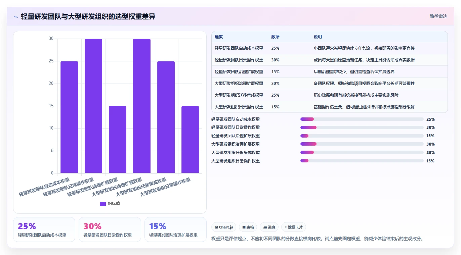Image resolution: width=461 pixels, height=255 pixels.
Task: Click the 25% value after the 轻量研发团队启动成本权重 progress bar
Action: tap(430, 119)
